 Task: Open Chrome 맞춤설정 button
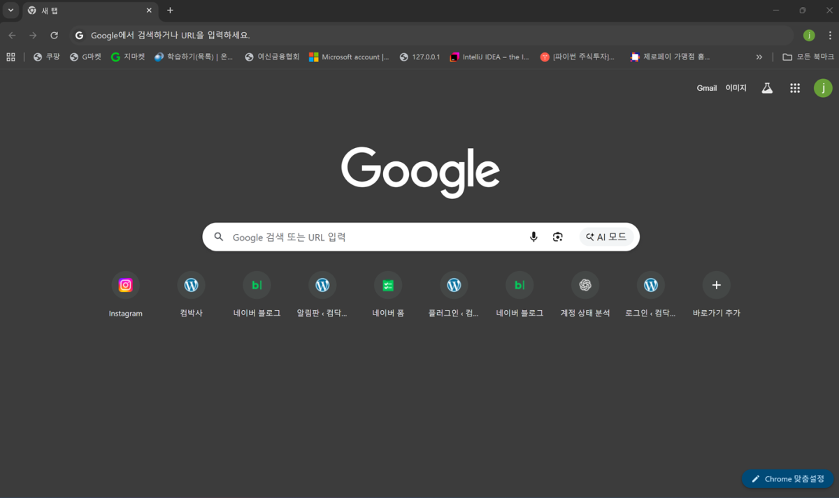click(x=787, y=479)
